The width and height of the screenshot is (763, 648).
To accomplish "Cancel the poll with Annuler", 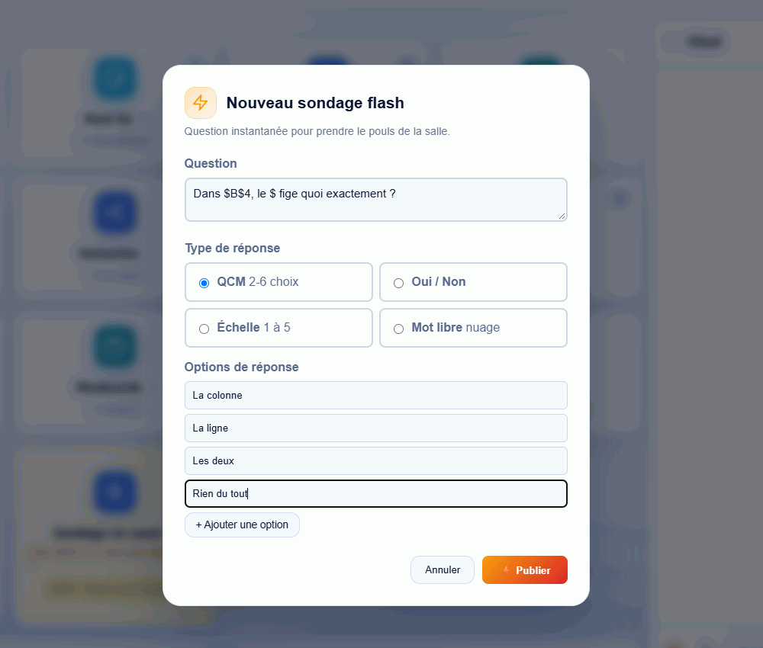I will pyautogui.click(x=443, y=569).
